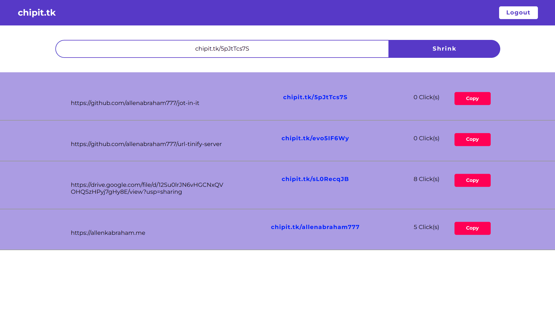Open the chipit.tk/evo5IF6Wy short link
The image size is (555, 312).
315,139
